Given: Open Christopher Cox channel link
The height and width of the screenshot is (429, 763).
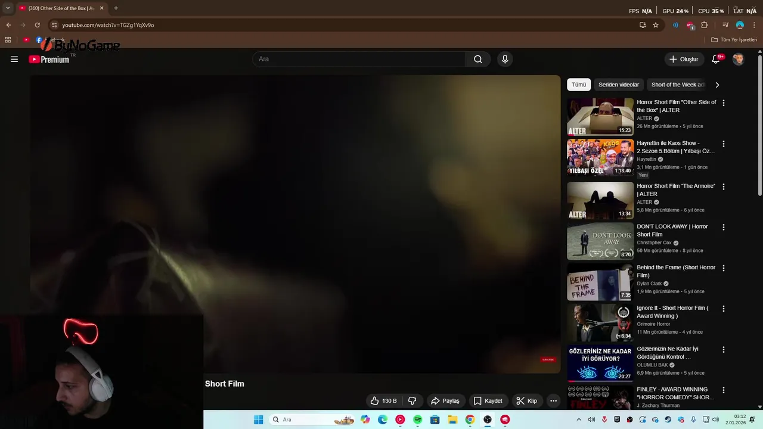Looking at the screenshot, I should tap(654, 243).
